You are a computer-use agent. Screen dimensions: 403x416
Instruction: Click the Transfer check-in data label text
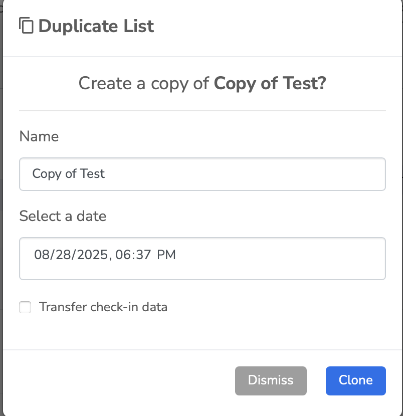pos(103,307)
